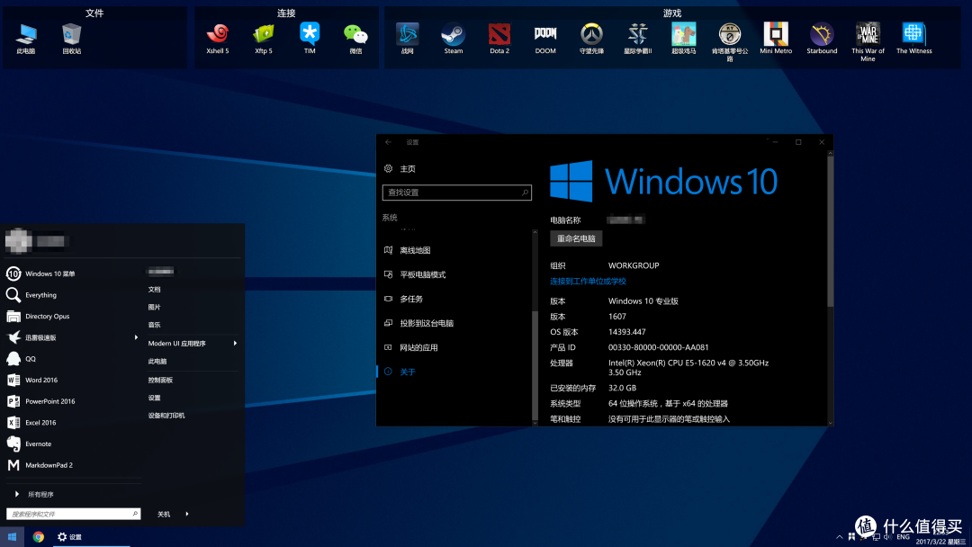Launch Xftp 5 from desktop
Screen dimensions: 972x547
point(264,39)
